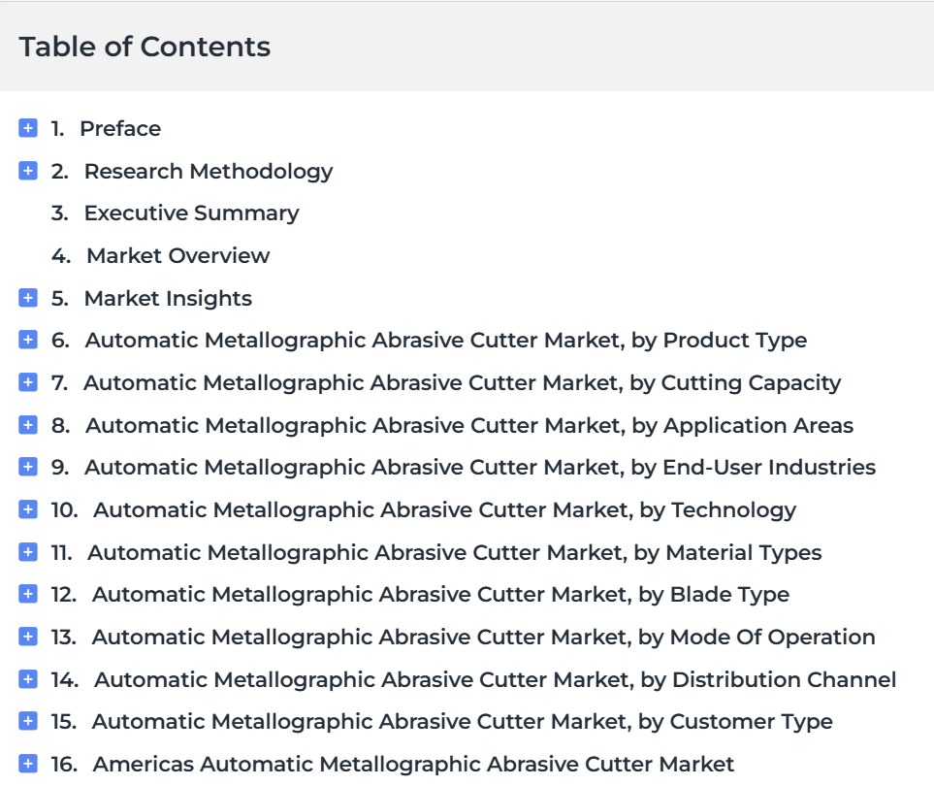Select the Preface title text

120,129
